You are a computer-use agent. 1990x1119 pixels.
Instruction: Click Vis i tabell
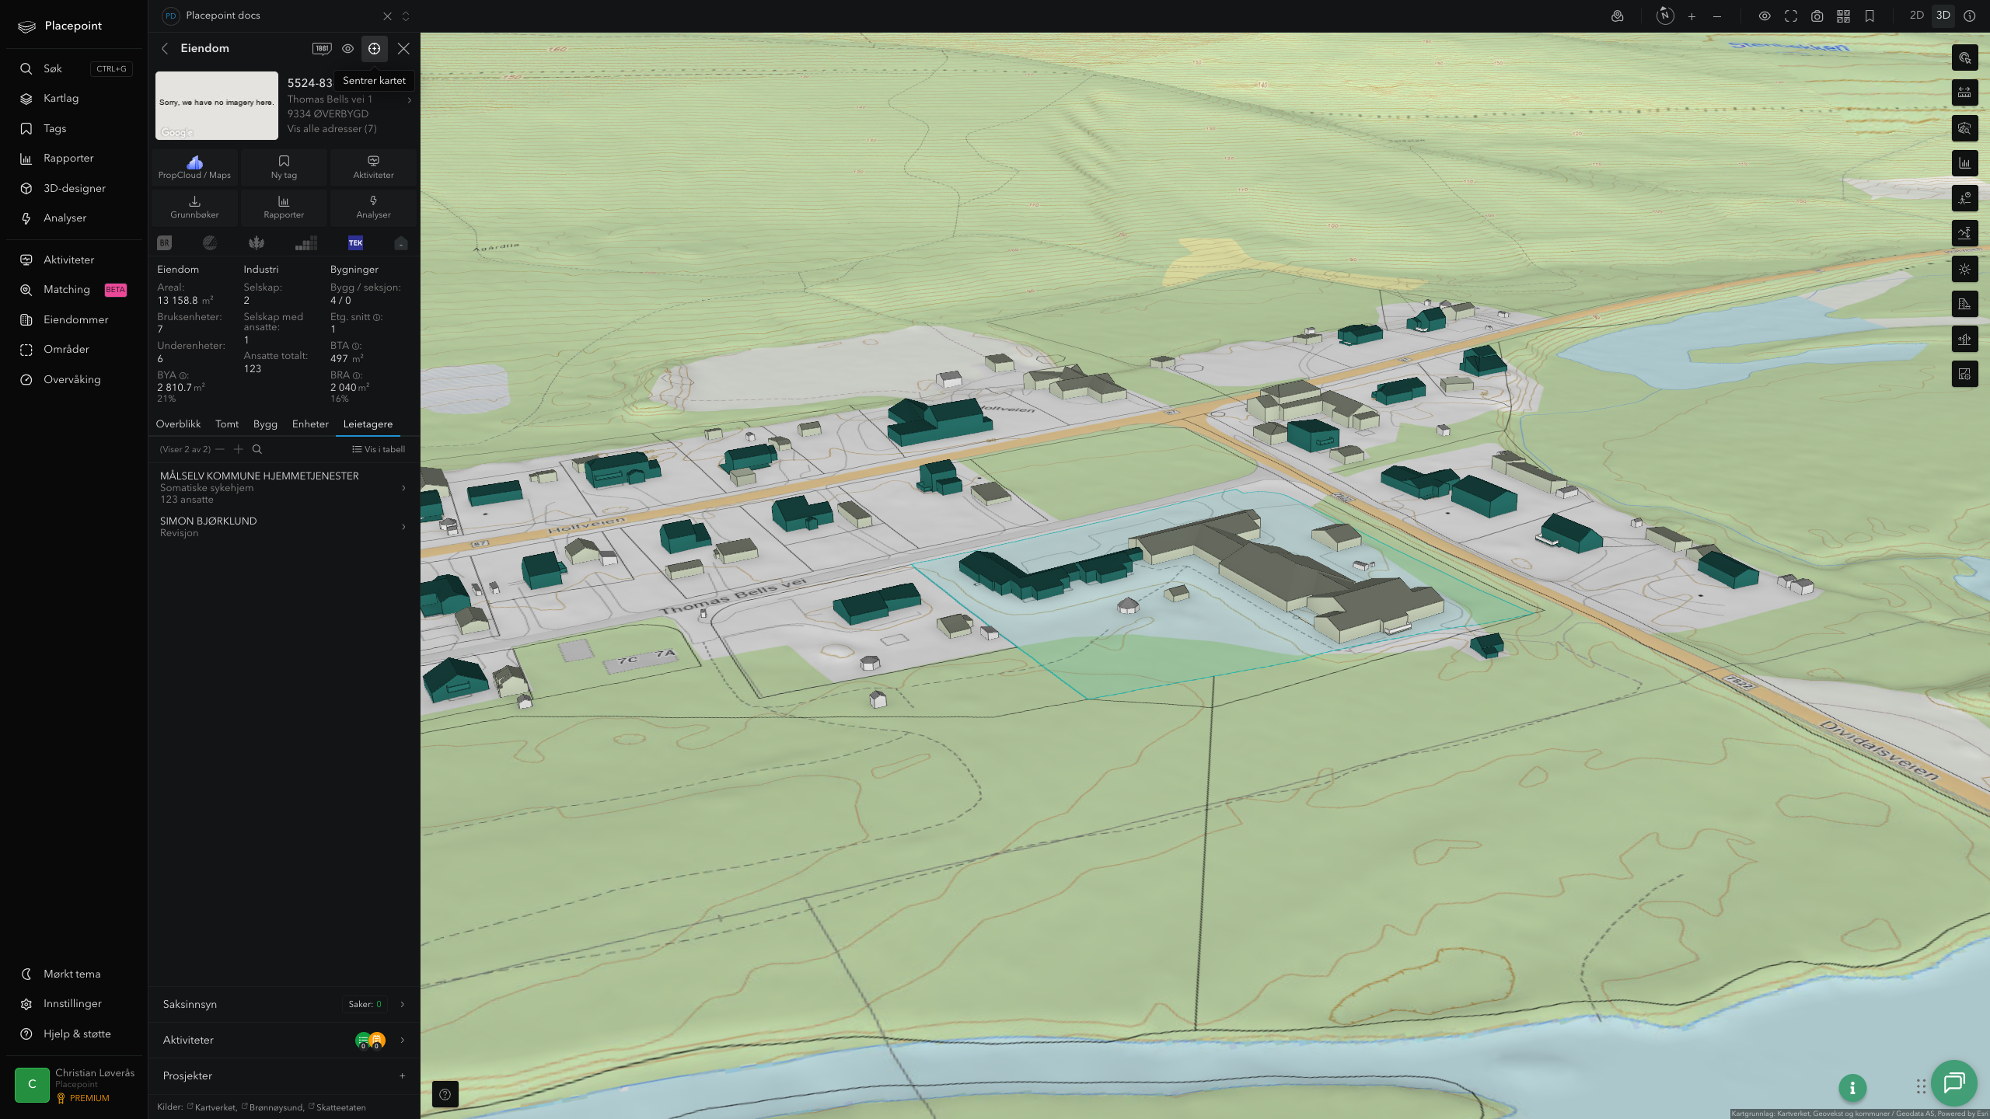tap(379, 449)
